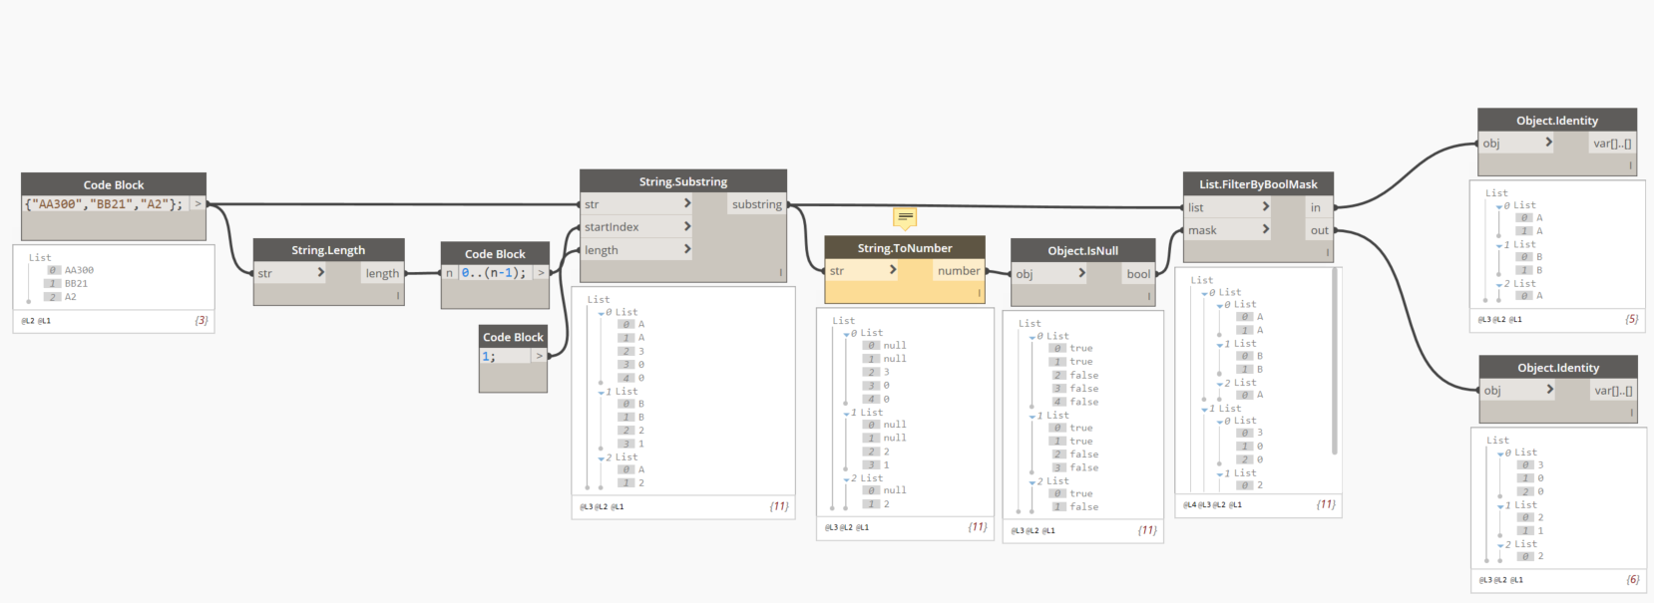Click the in output port on List.FilterByBoolMask
The height and width of the screenshot is (603, 1654).
[x=1319, y=207]
